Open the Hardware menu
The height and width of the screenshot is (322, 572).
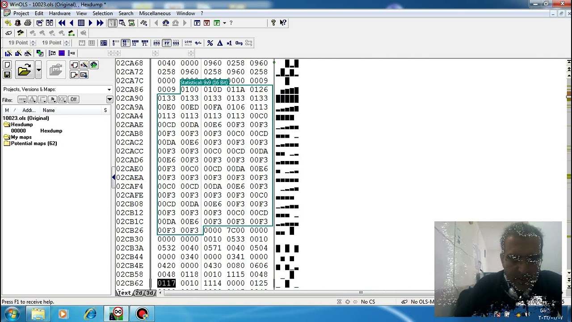[x=59, y=13]
